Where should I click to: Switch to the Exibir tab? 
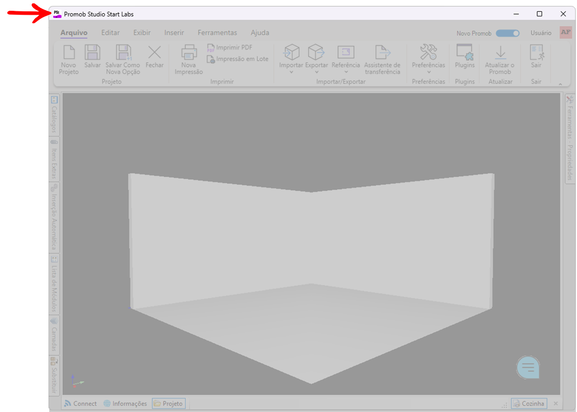(x=142, y=32)
